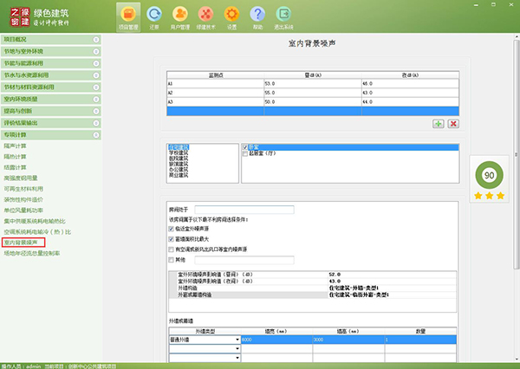Open 结露计算 from the sidebar

15,166
